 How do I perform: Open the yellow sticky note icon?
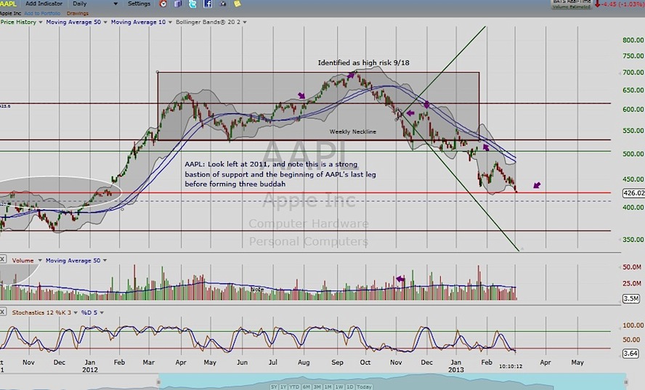point(238,4)
